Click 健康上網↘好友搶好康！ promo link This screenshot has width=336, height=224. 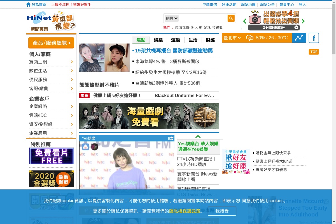click(x=117, y=95)
